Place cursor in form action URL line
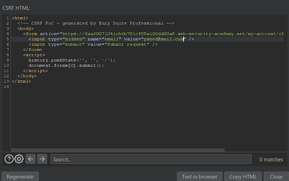This screenshot has width=289, height=181. coord(153,34)
